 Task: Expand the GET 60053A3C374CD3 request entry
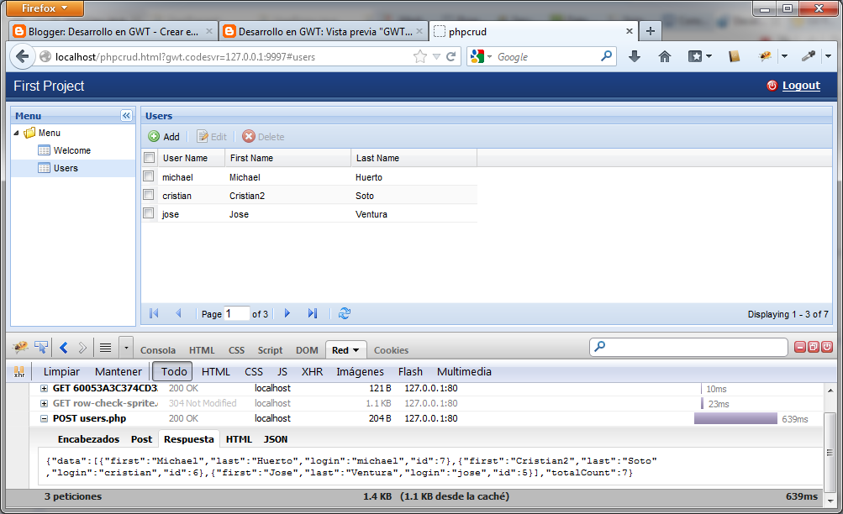pyautogui.click(x=44, y=389)
